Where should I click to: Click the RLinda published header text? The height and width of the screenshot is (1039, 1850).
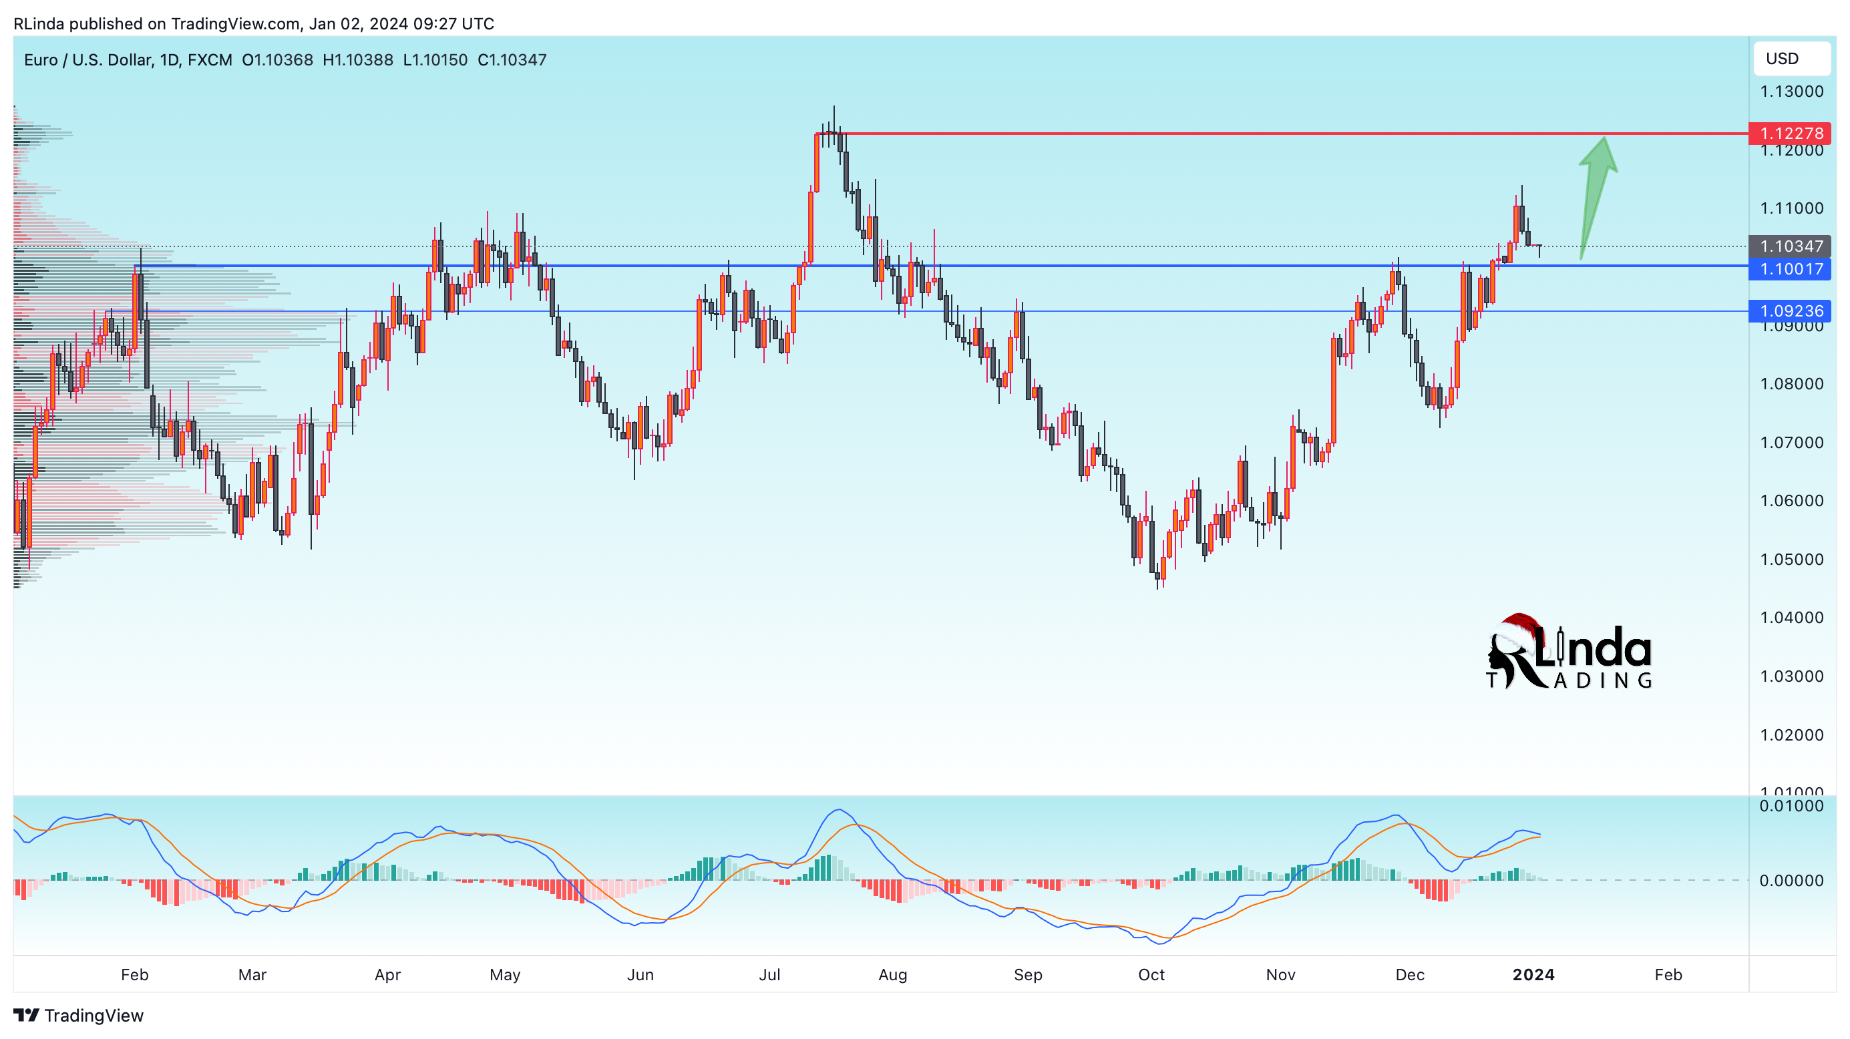click(x=254, y=23)
